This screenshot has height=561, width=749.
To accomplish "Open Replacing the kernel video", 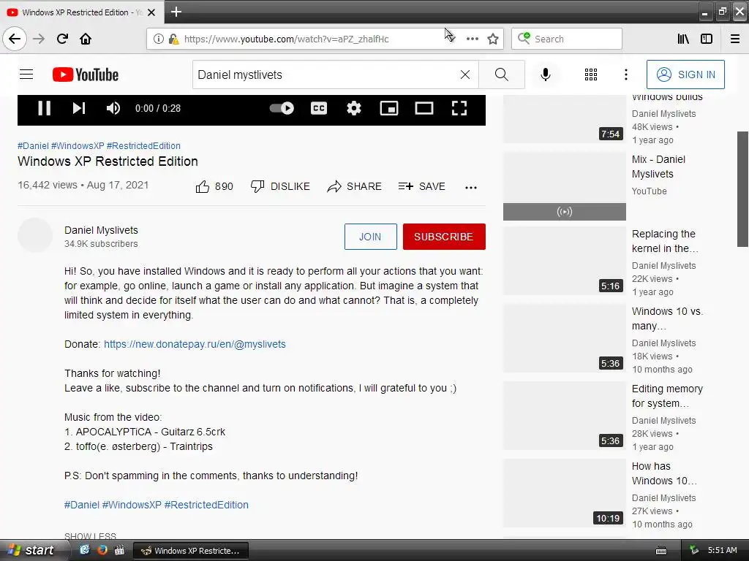I will tap(664, 241).
